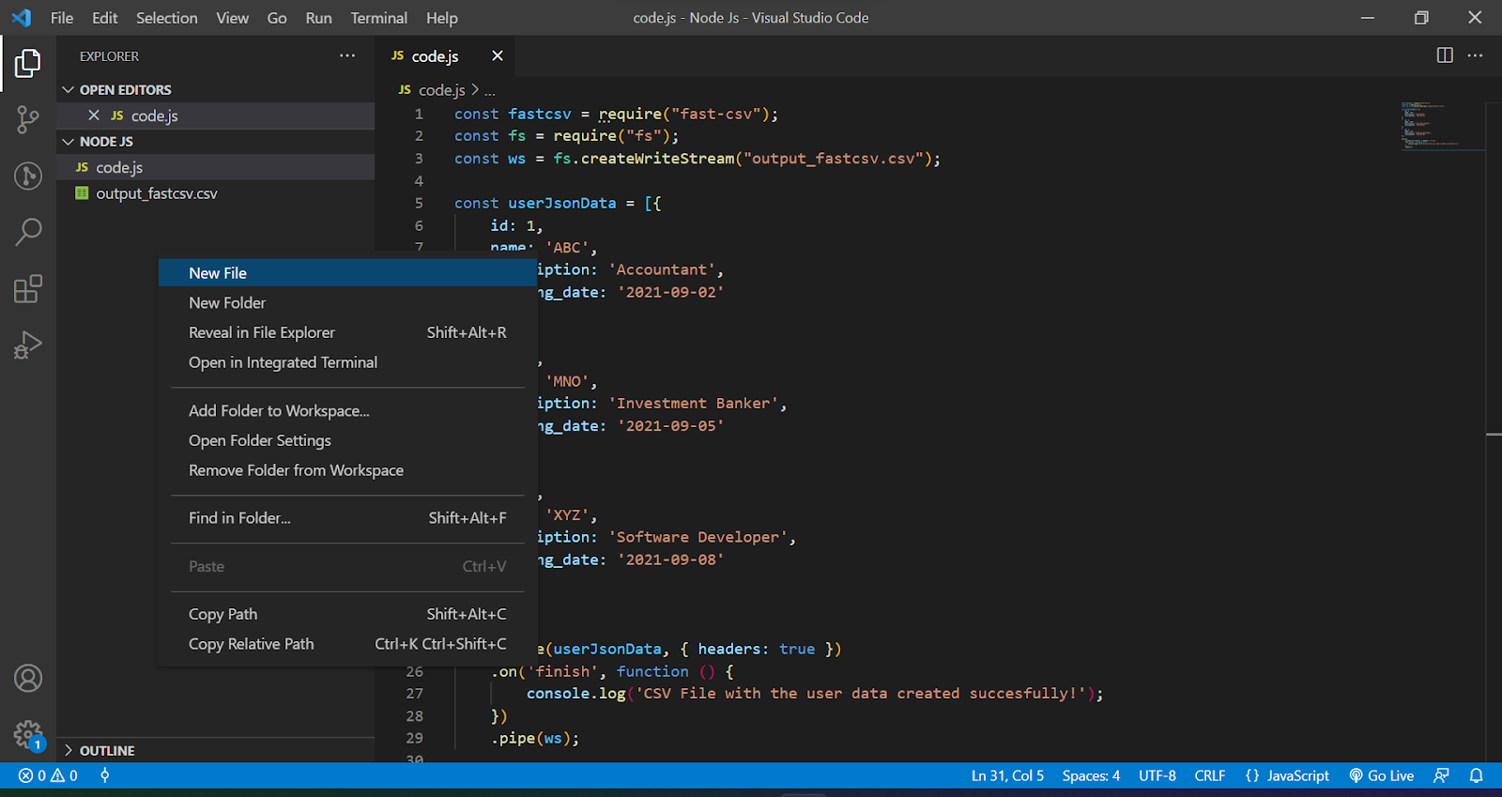Image resolution: width=1502 pixels, height=797 pixels.
Task: Open the Manage gear icon
Action: click(x=28, y=734)
